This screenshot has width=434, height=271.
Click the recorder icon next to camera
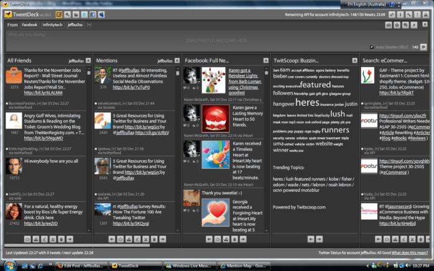pyautogui.click(x=397, y=25)
